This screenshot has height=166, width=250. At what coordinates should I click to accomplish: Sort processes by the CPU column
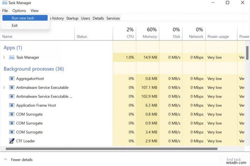click(125, 33)
